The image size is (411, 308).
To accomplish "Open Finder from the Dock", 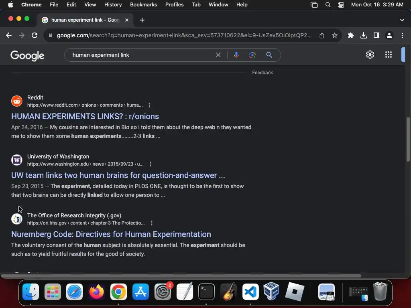I will coord(31,292).
